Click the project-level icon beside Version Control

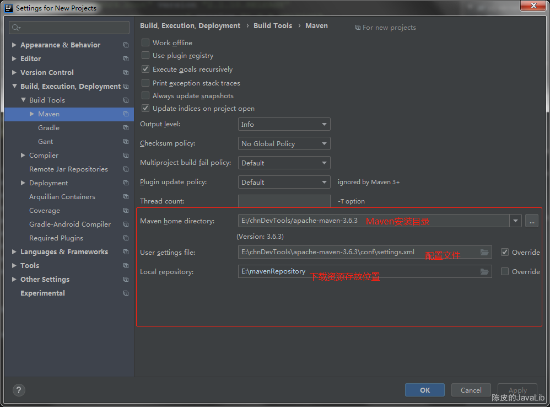coord(126,73)
